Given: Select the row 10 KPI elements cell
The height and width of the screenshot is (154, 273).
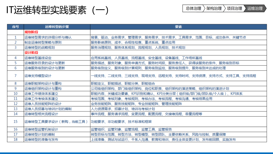Looking at the screenshot, I should pyautogui.click(x=178, y=94).
